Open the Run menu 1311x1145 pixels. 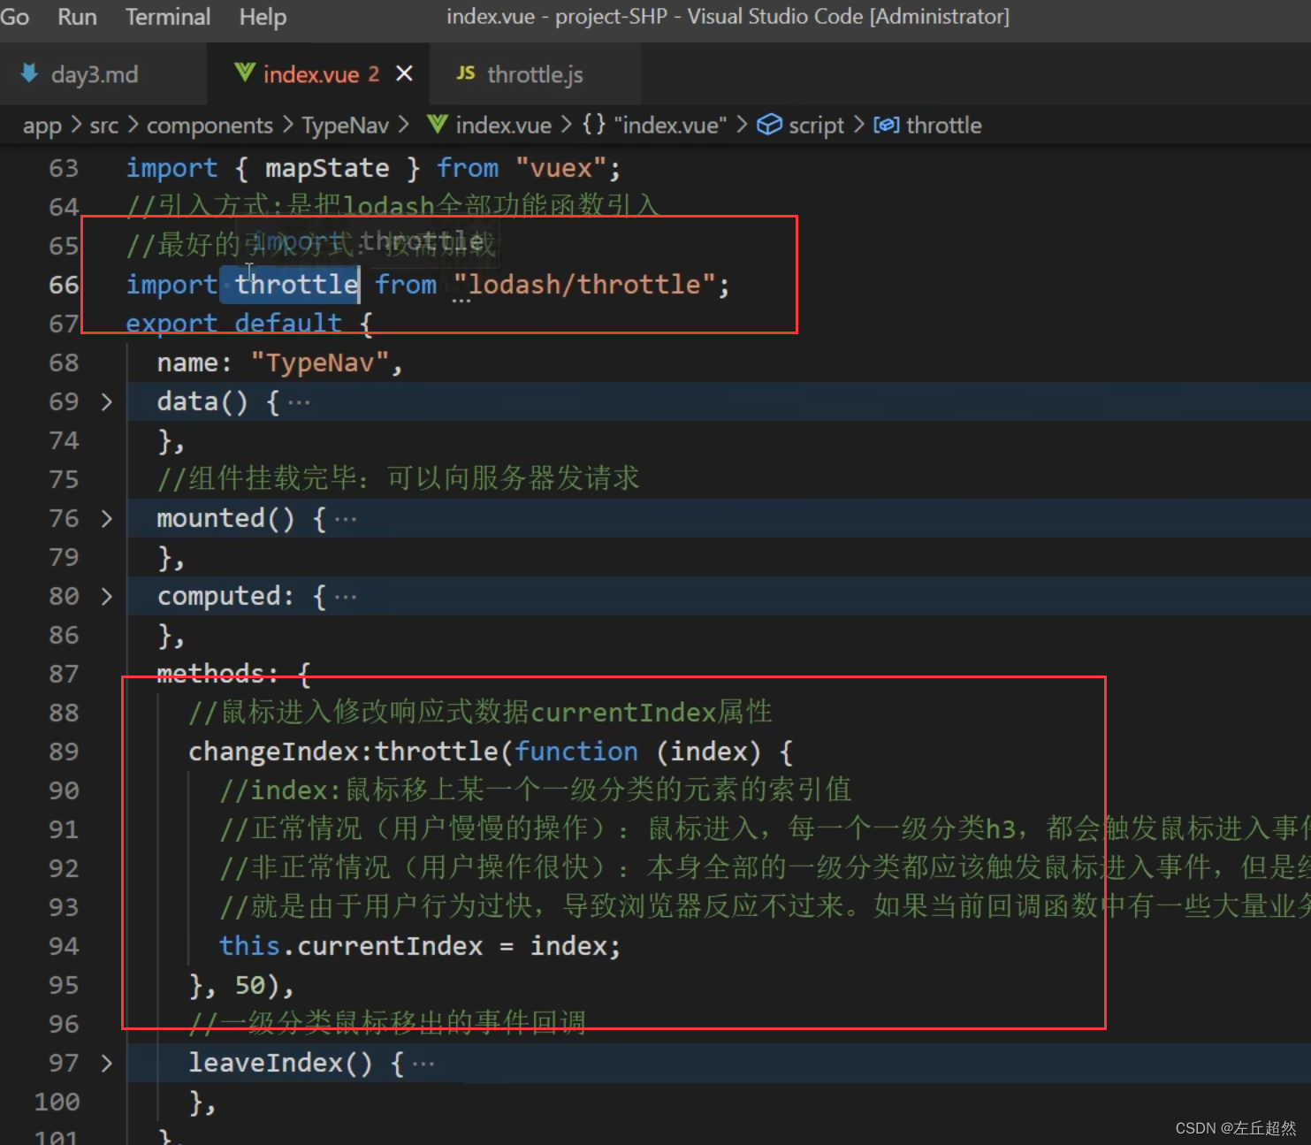(77, 17)
